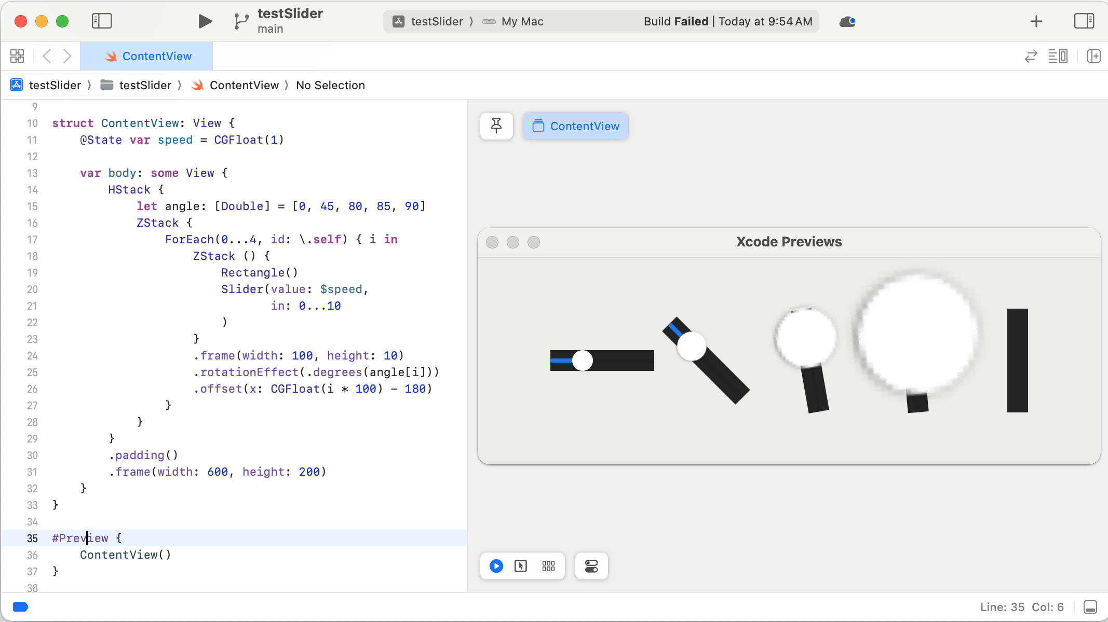This screenshot has width=1108, height=622.
Task: Open the Library with plus button
Action: click(1036, 21)
